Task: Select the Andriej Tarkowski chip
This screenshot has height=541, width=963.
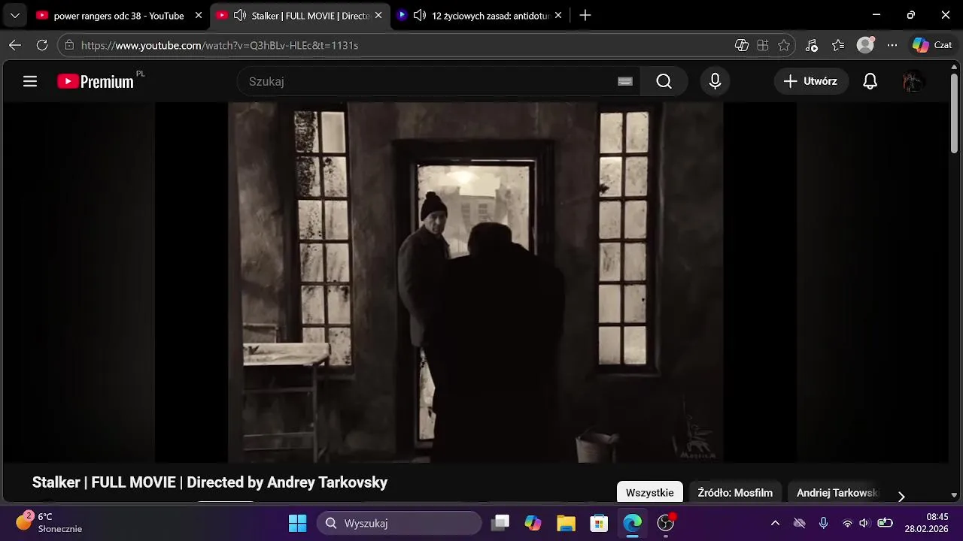Action: (837, 493)
